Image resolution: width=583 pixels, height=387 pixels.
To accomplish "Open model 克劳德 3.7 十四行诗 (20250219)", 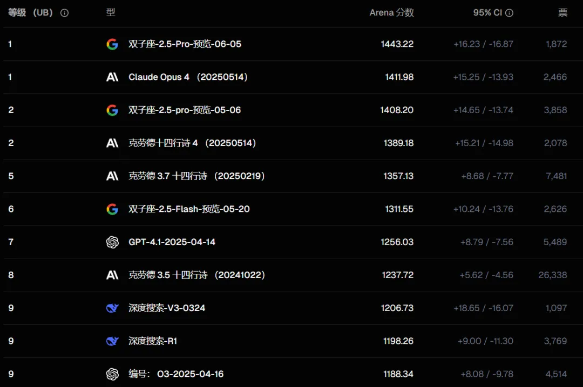I will (x=196, y=176).
